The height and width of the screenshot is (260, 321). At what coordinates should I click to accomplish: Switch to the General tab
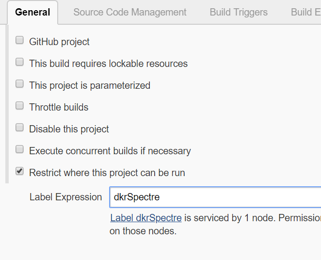point(32,12)
